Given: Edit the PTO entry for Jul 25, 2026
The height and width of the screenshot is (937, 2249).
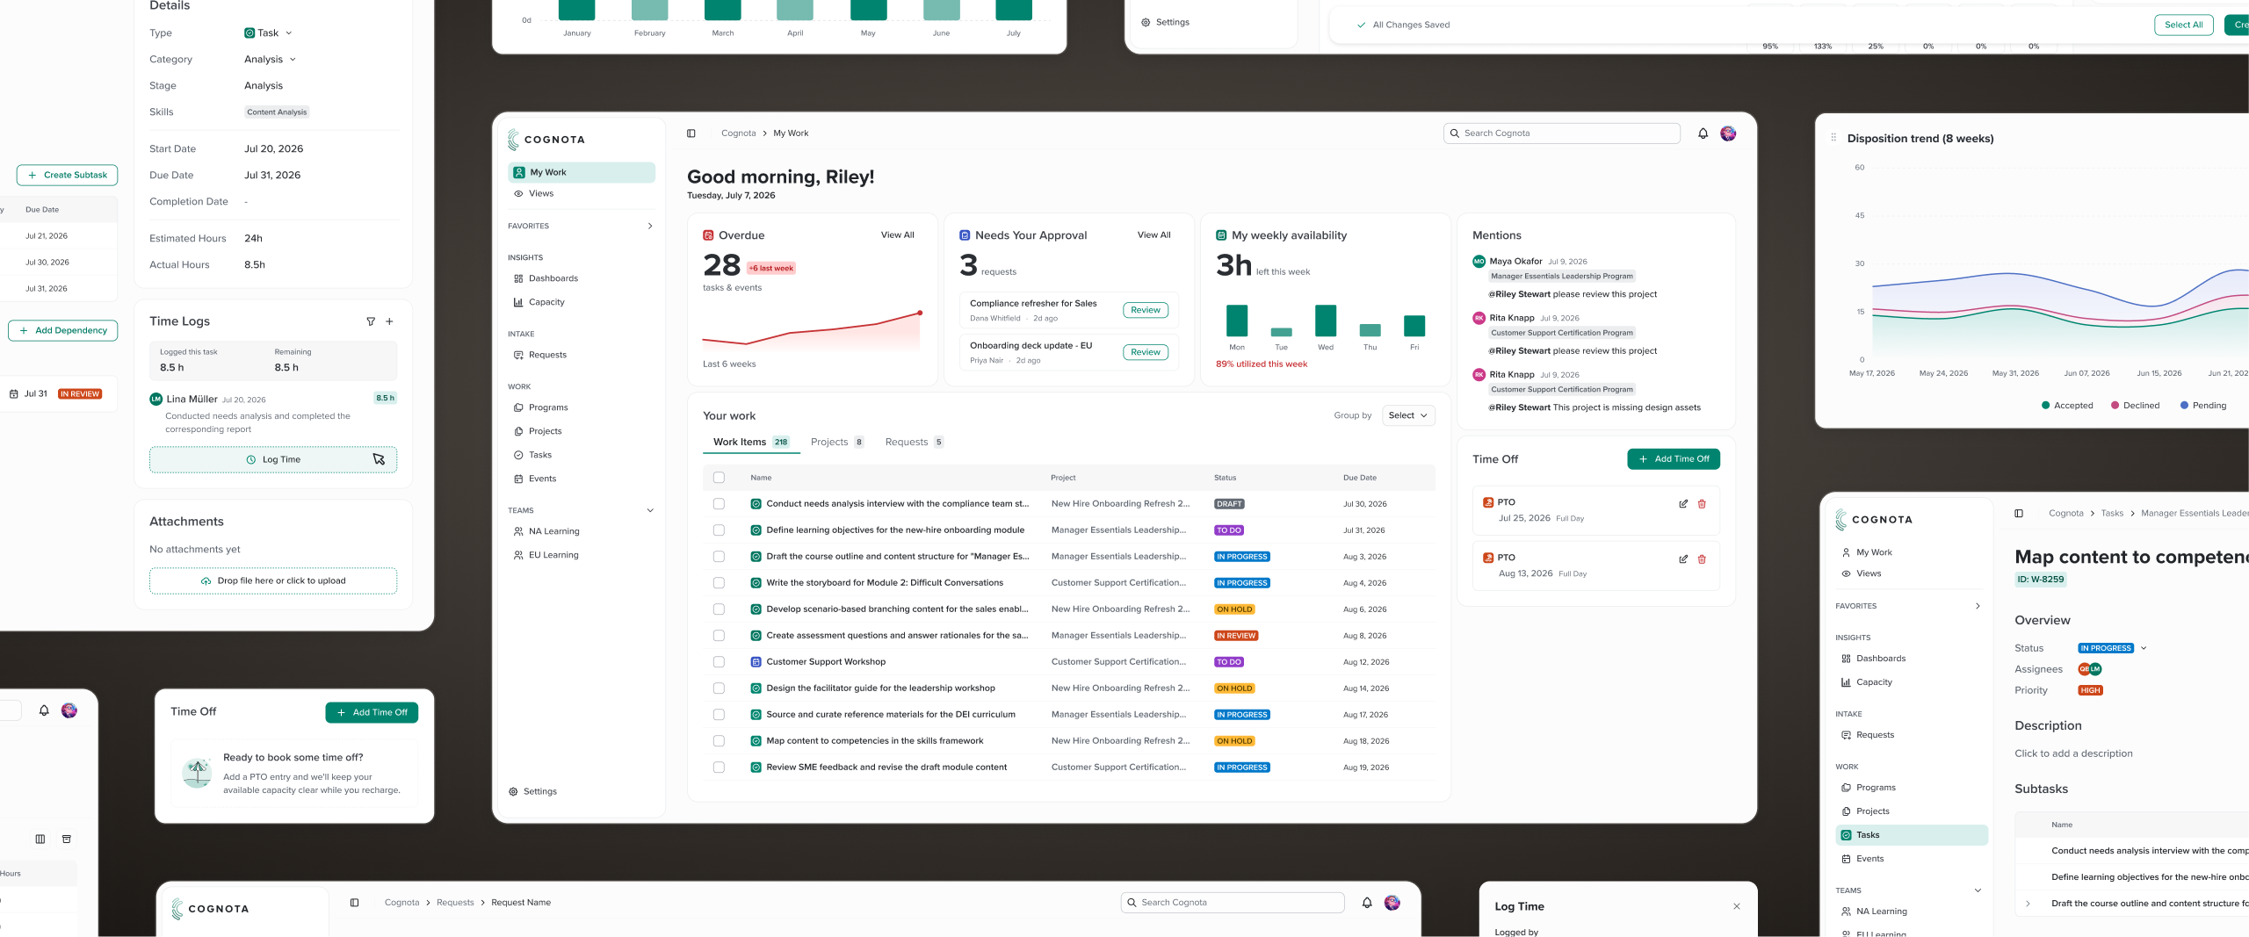Looking at the screenshot, I should [x=1683, y=504].
